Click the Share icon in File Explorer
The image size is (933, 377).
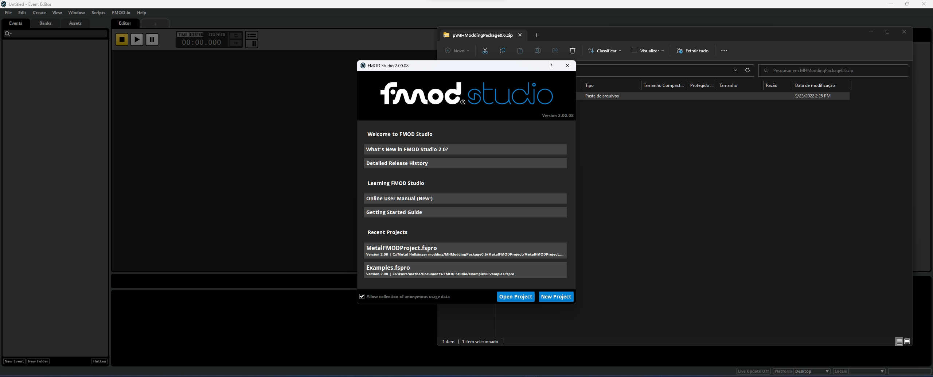555,51
